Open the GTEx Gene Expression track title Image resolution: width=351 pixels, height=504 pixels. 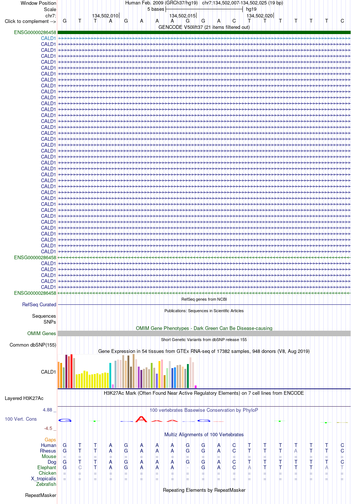coord(204,351)
